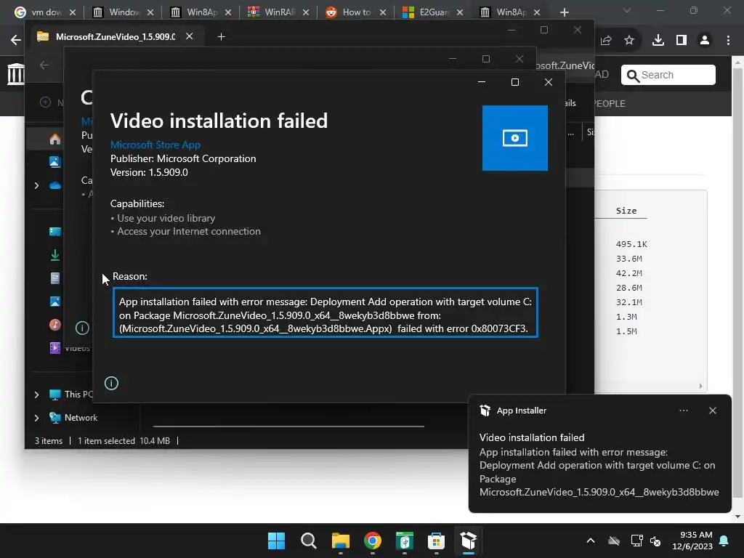The height and width of the screenshot is (558, 744).
Task: Switch to the WinRAR Chrome tab
Action: [278, 12]
